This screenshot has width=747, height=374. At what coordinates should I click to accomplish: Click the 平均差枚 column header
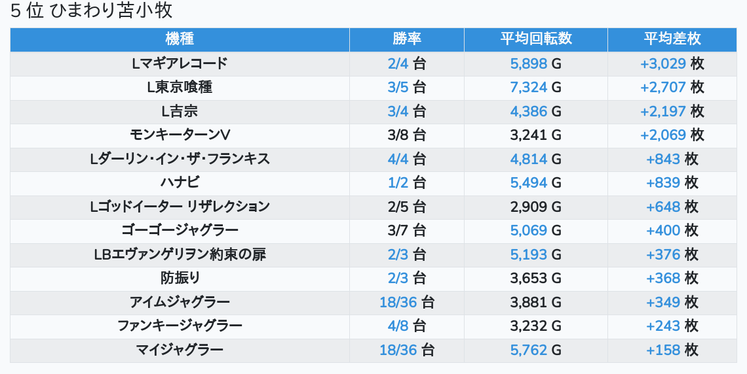[672, 39]
